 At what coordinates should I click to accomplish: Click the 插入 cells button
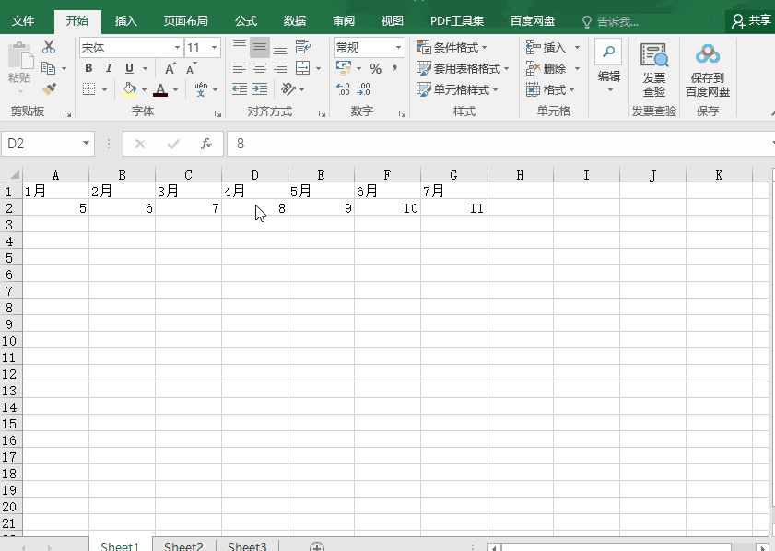pos(546,47)
